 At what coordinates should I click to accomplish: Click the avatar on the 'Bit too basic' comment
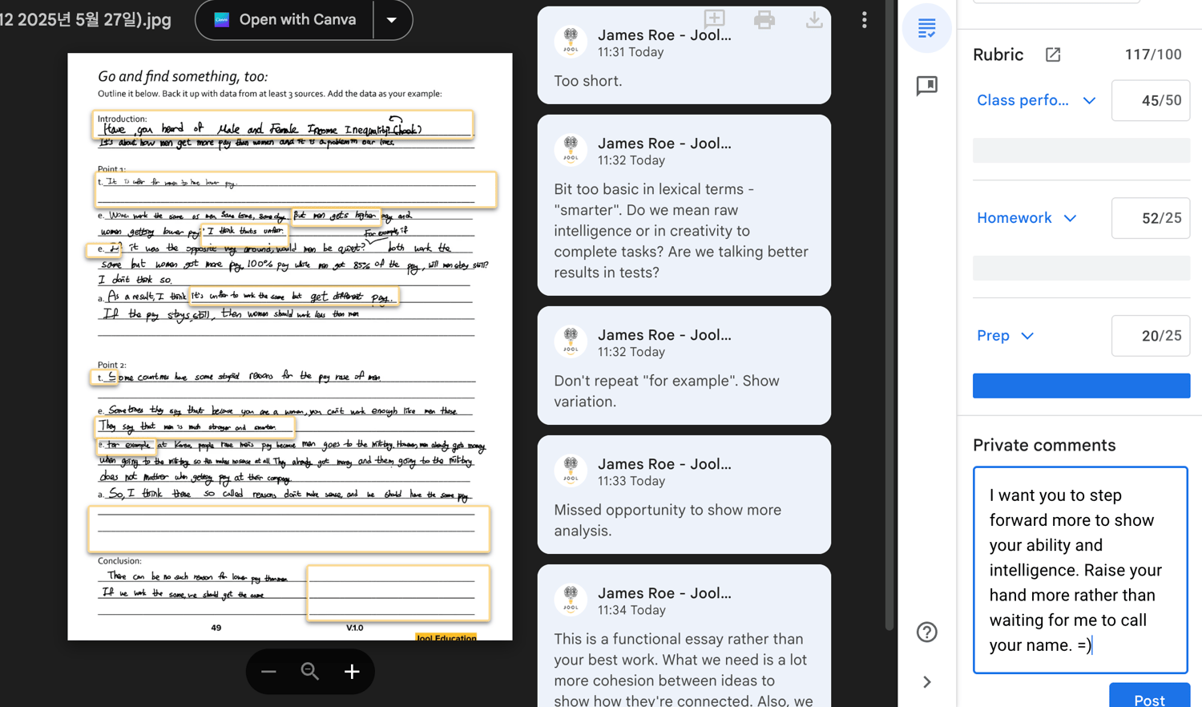point(571,150)
